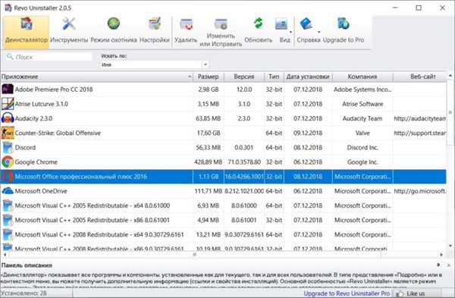Open the Искать по combo box
Viewport: 455px width, 298px height.
point(155,64)
